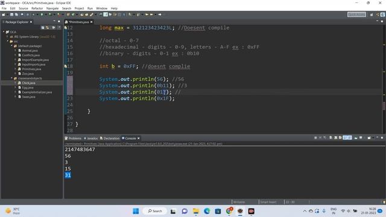The width and height of the screenshot is (386, 217).
Task: Click the highlighted 31 in console output
Action: point(68,175)
